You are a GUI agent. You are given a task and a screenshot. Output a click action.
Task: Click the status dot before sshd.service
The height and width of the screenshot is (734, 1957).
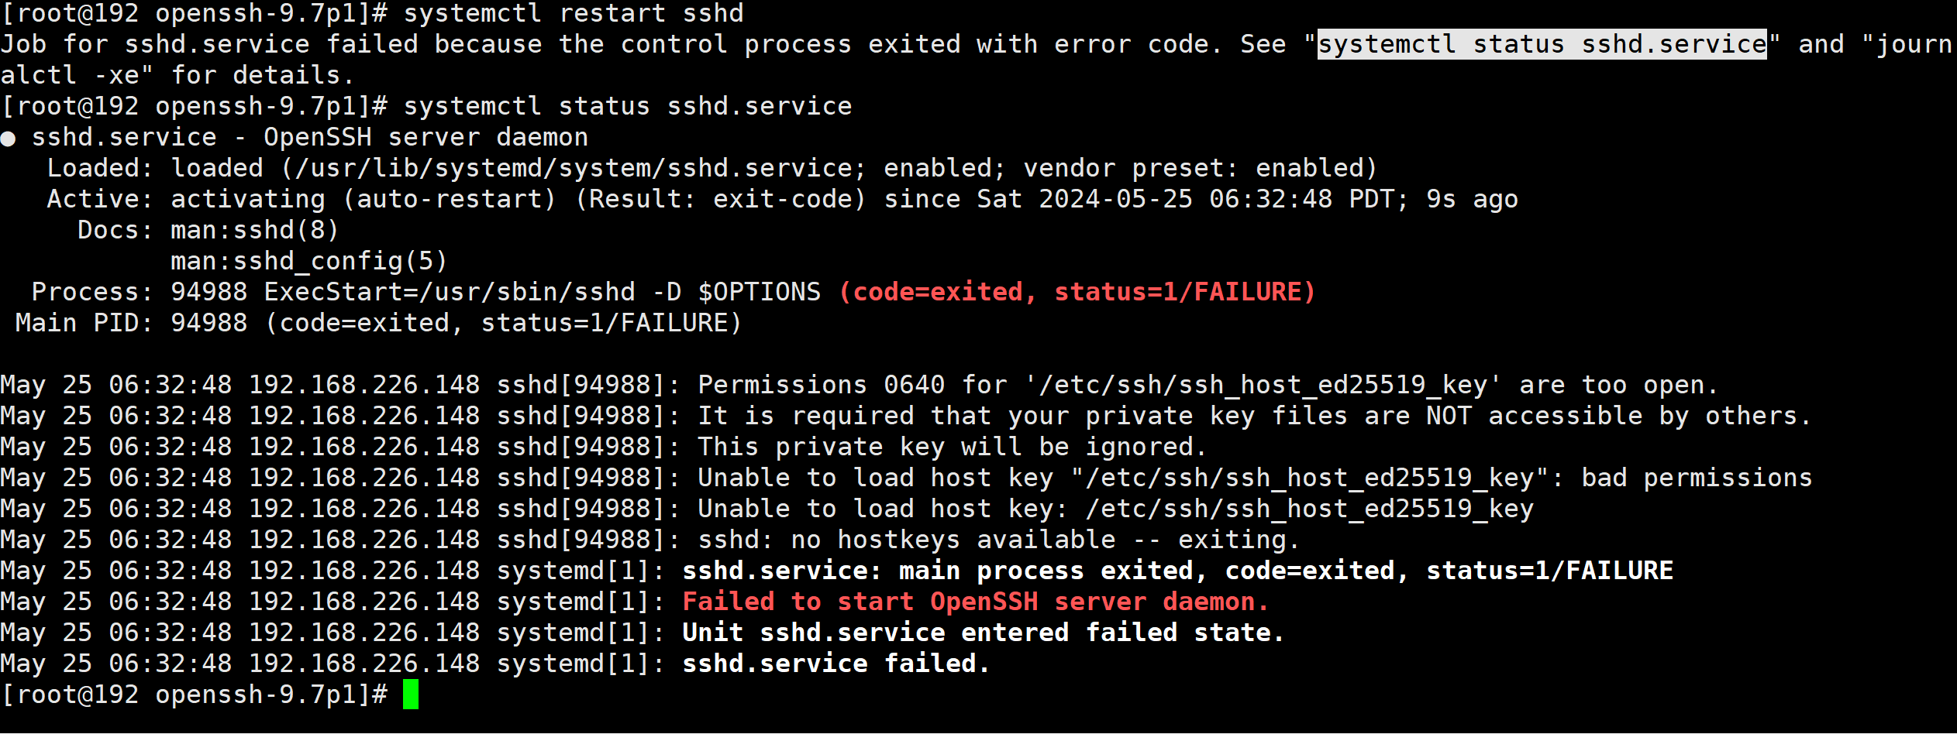(x=9, y=139)
